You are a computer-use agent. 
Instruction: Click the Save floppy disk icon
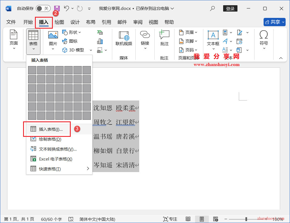57,9
